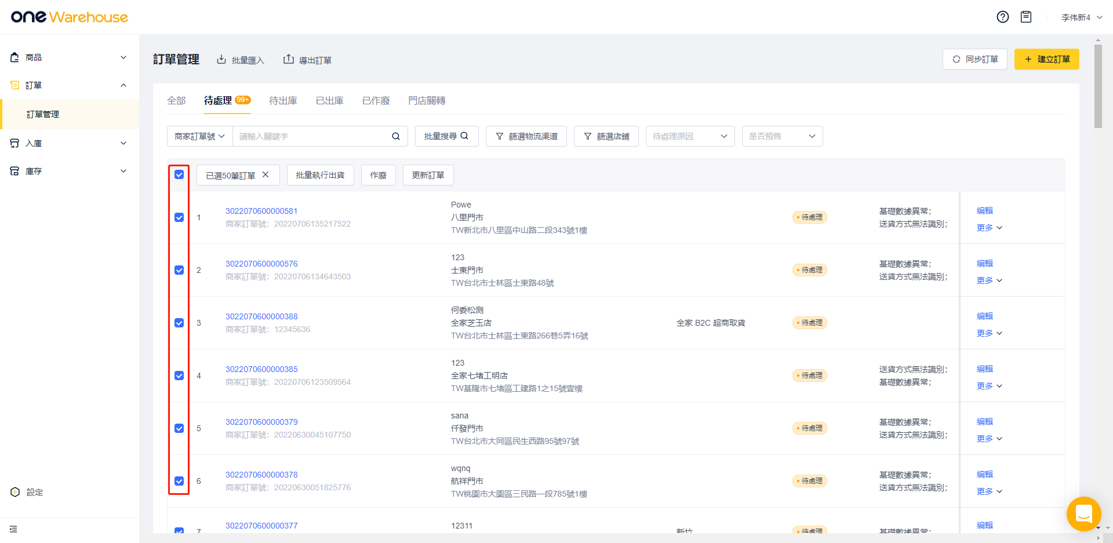Uncheck order row 4 checkbox

pyautogui.click(x=179, y=376)
